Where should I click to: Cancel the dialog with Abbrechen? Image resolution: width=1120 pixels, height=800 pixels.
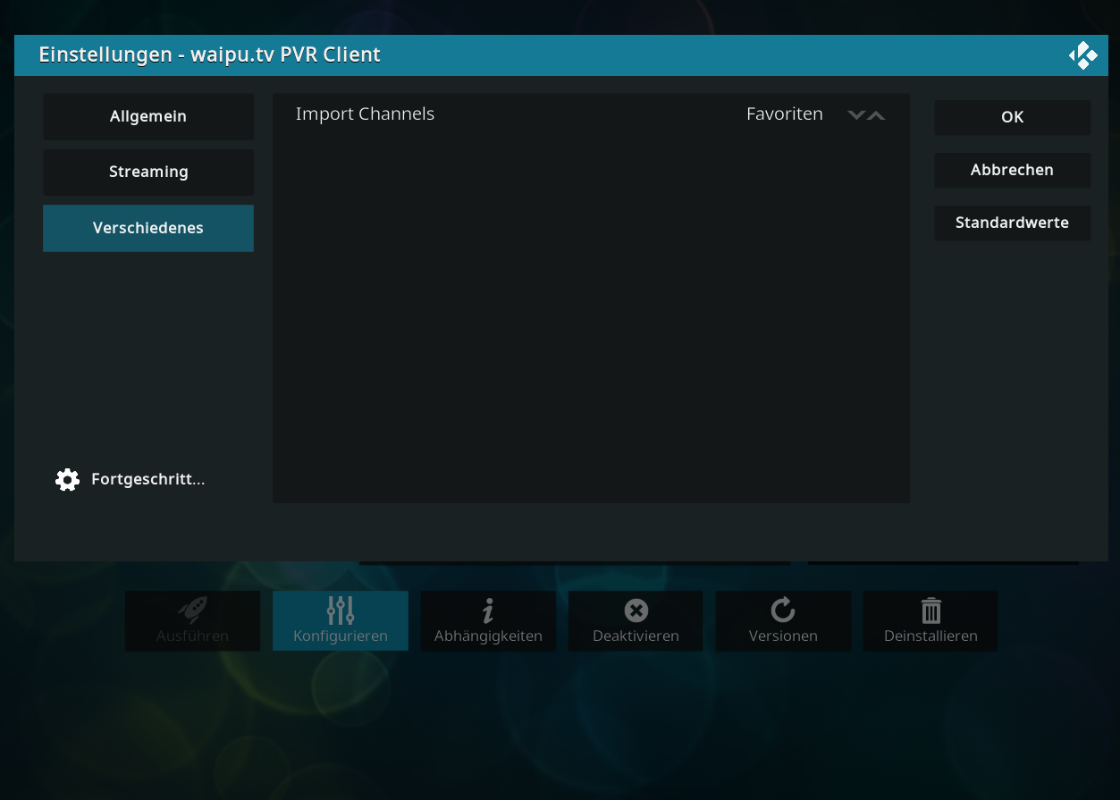point(1012,170)
